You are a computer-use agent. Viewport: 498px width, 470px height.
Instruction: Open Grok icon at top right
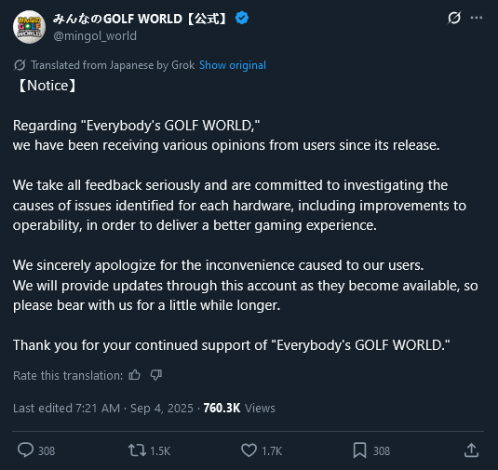click(454, 18)
